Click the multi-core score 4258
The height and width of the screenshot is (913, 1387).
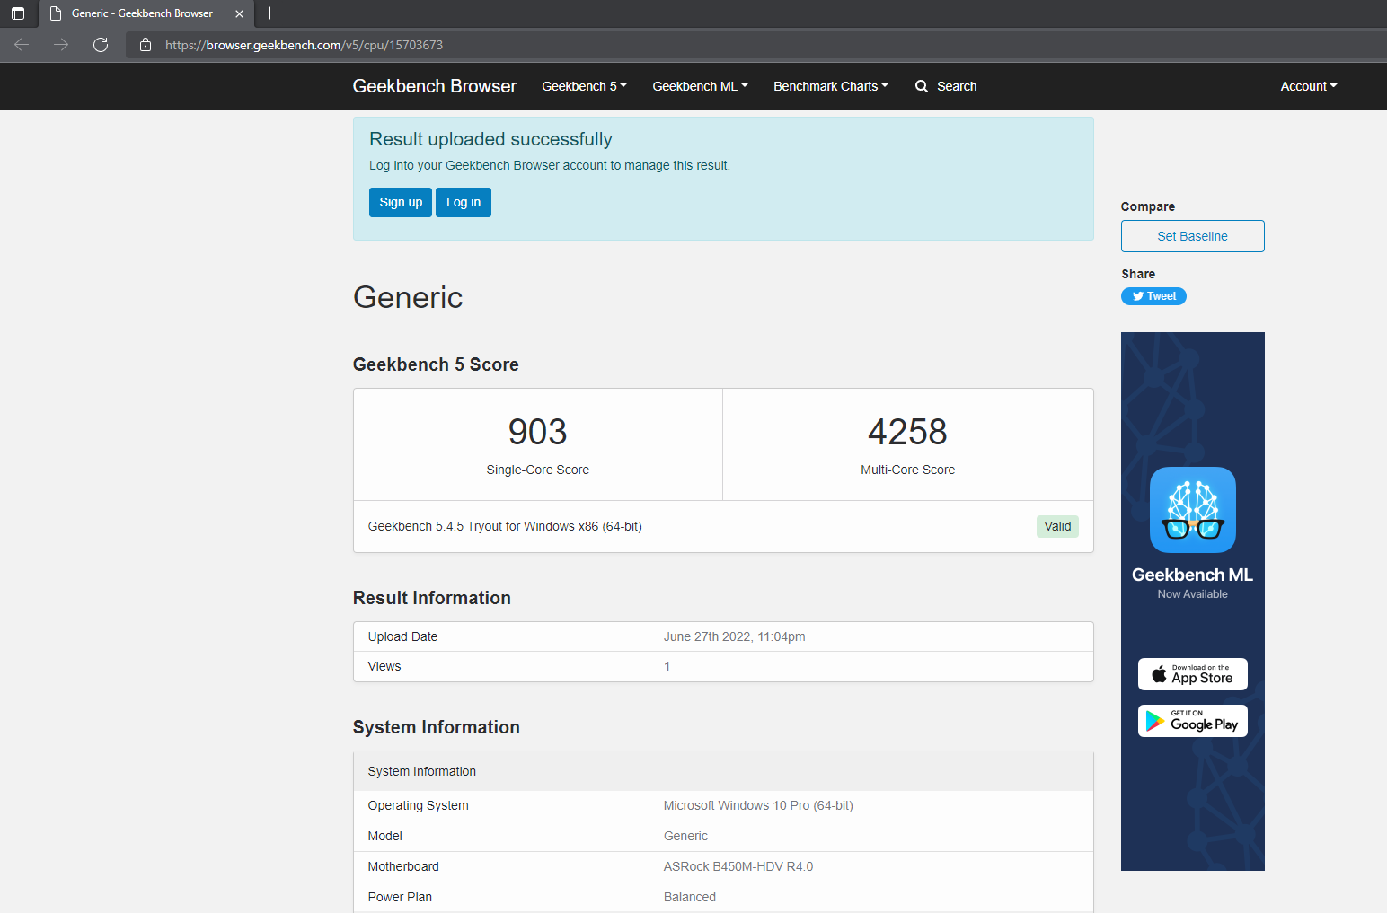[907, 432]
